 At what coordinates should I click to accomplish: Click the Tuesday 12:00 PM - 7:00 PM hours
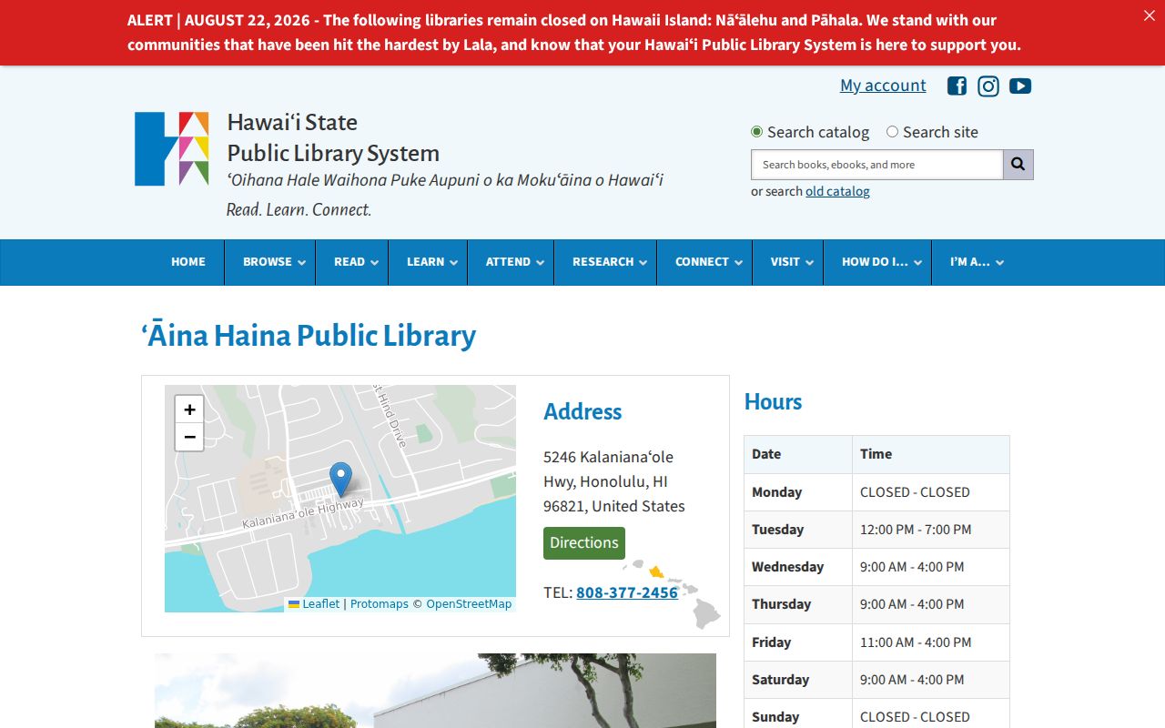click(x=916, y=530)
